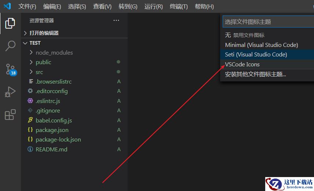The image size is (314, 191).
Task: Open the Search view in activity bar
Action: pyautogui.click(x=10, y=46)
